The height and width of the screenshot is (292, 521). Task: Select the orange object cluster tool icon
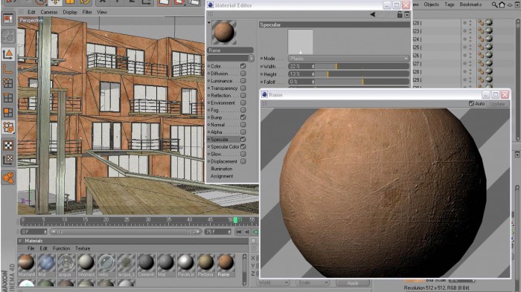(x=8, y=178)
